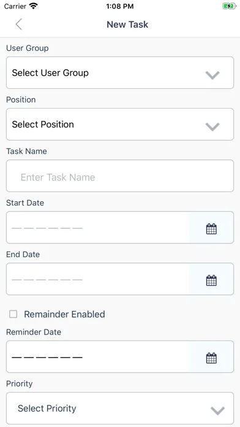Enable the Remainder Enabled checkbox

(13, 314)
